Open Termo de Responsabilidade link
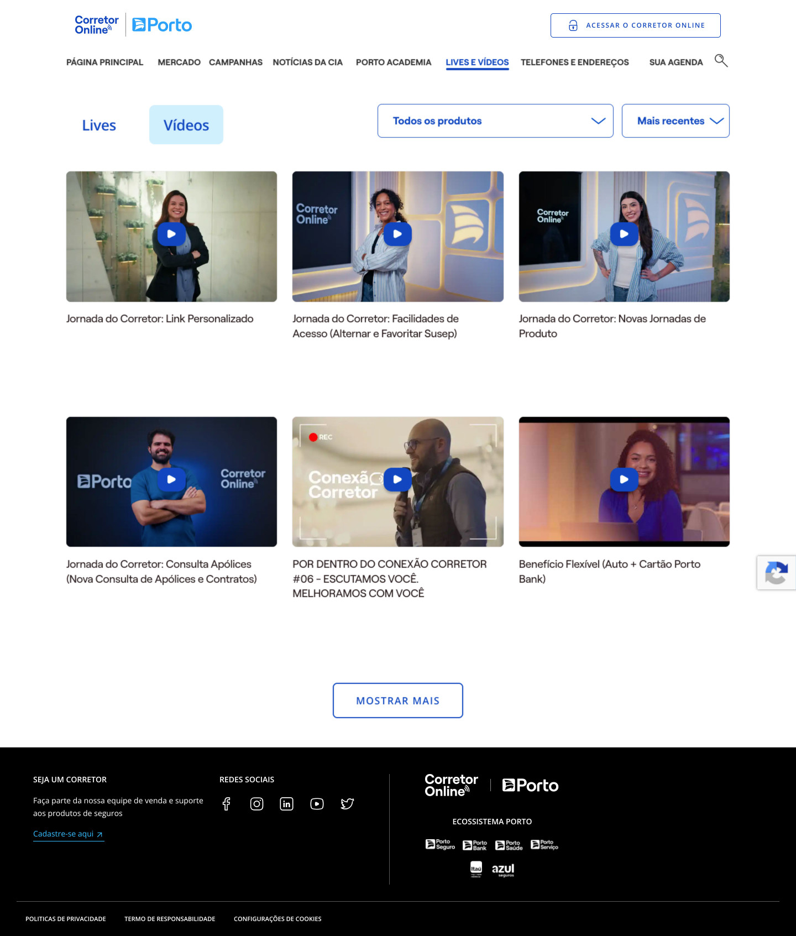This screenshot has width=796, height=936. [x=170, y=919]
